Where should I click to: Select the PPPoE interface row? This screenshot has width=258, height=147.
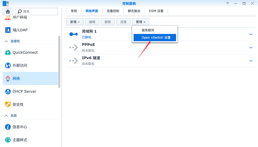coord(161,47)
